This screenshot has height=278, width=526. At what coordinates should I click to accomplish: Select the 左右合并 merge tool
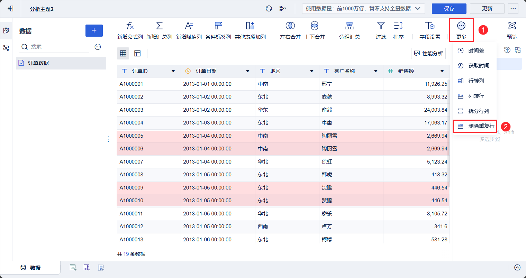(x=290, y=30)
